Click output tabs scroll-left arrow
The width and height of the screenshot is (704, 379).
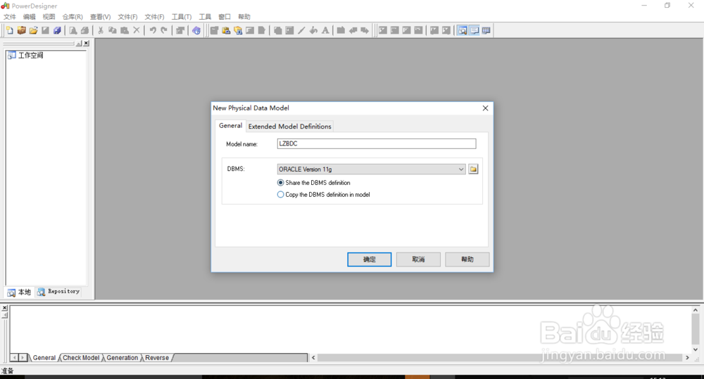pos(14,357)
